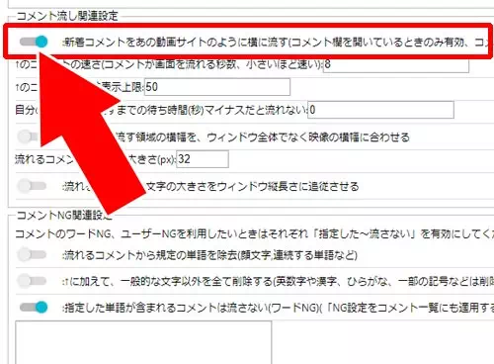Select the コメント流し関連設定 section heading
The image size is (494, 364).
click(67, 16)
